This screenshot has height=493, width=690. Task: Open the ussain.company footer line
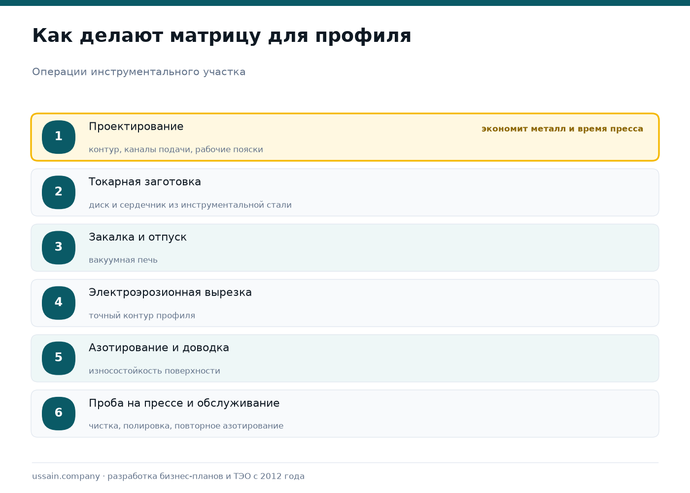click(x=169, y=476)
